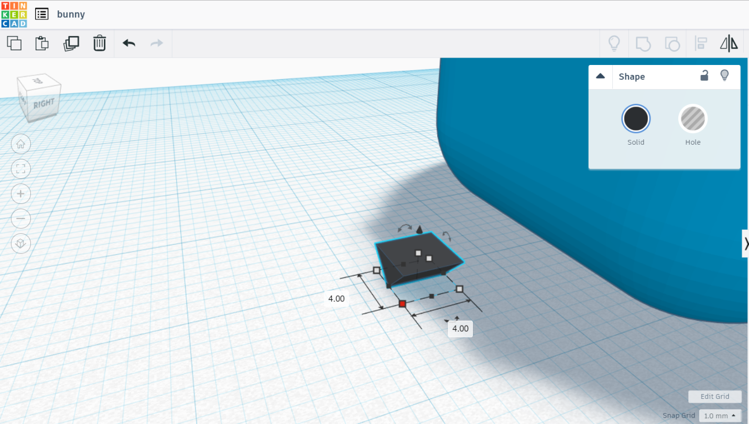This screenshot has width=749, height=424.
Task: Open the Snap Grid 1.0 mm dropdown
Action: (x=720, y=416)
